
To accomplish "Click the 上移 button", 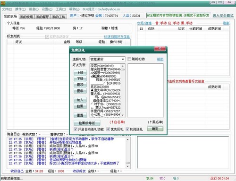I will pos(80,73).
